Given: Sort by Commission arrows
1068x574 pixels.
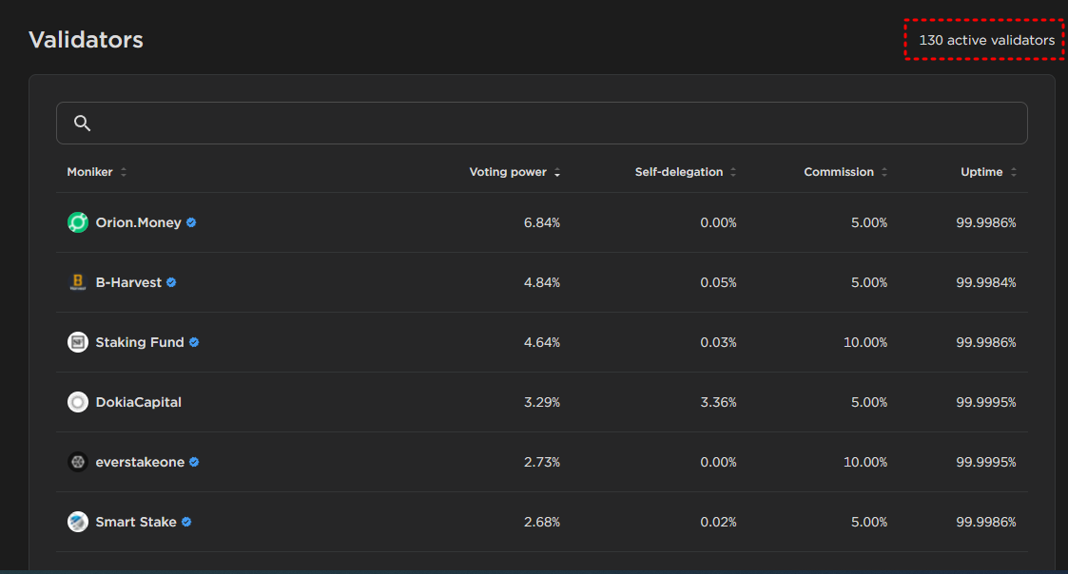Looking at the screenshot, I should (884, 172).
